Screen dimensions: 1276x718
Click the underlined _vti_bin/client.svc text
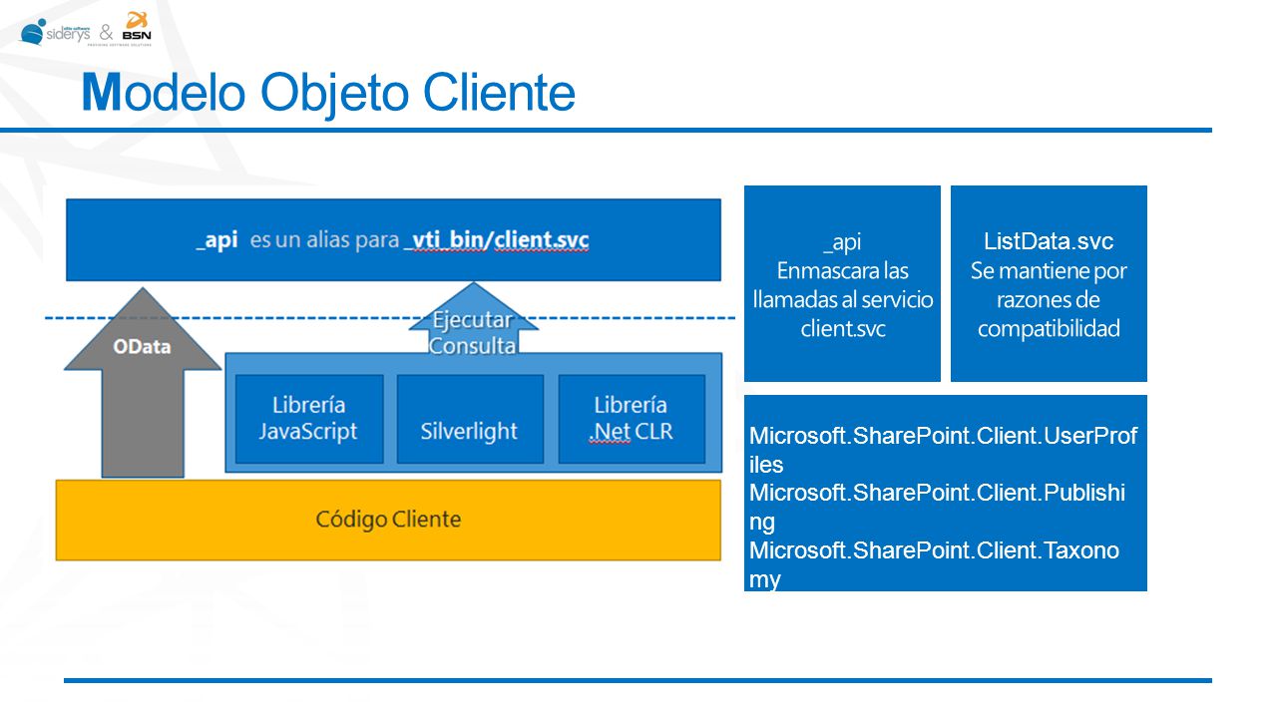click(497, 241)
